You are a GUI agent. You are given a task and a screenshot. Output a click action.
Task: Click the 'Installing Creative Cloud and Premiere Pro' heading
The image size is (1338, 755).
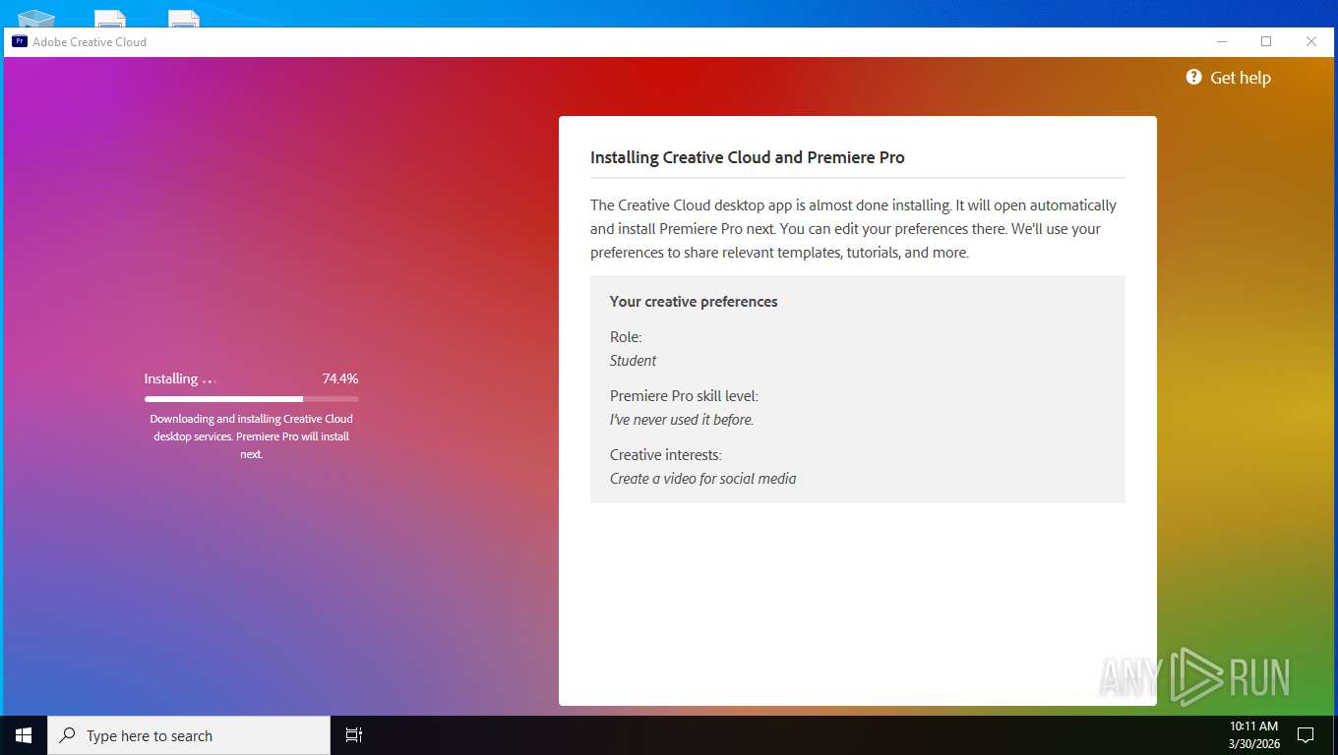[x=747, y=157]
